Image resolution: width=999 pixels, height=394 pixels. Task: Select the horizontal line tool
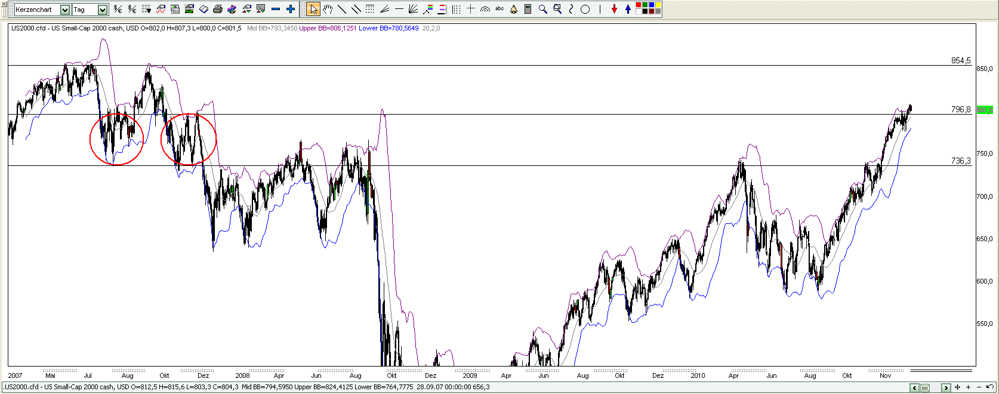399,9
